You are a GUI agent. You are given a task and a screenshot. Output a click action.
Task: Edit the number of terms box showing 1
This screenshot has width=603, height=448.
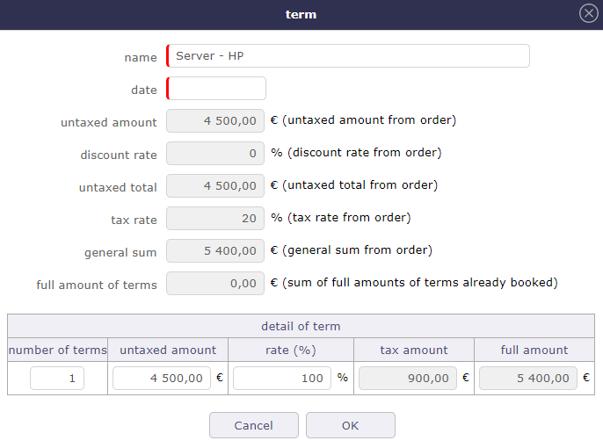point(57,378)
